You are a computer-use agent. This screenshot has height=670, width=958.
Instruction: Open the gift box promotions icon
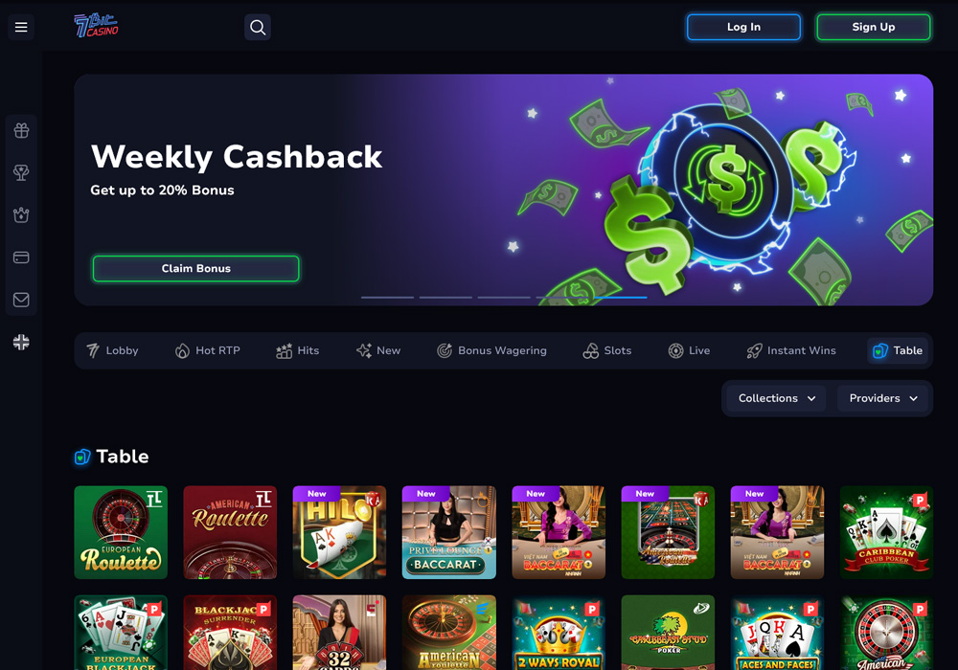pyautogui.click(x=21, y=130)
